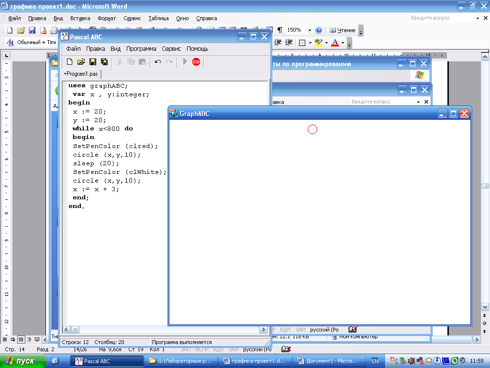
Task: Toggle paragraph marks pilcrow icon in Word
Action: [x=280, y=30]
